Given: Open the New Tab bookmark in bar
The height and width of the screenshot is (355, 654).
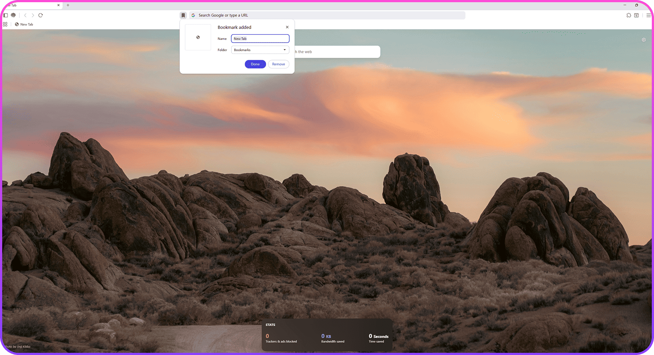Looking at the screenshot, I should (24, 25).
